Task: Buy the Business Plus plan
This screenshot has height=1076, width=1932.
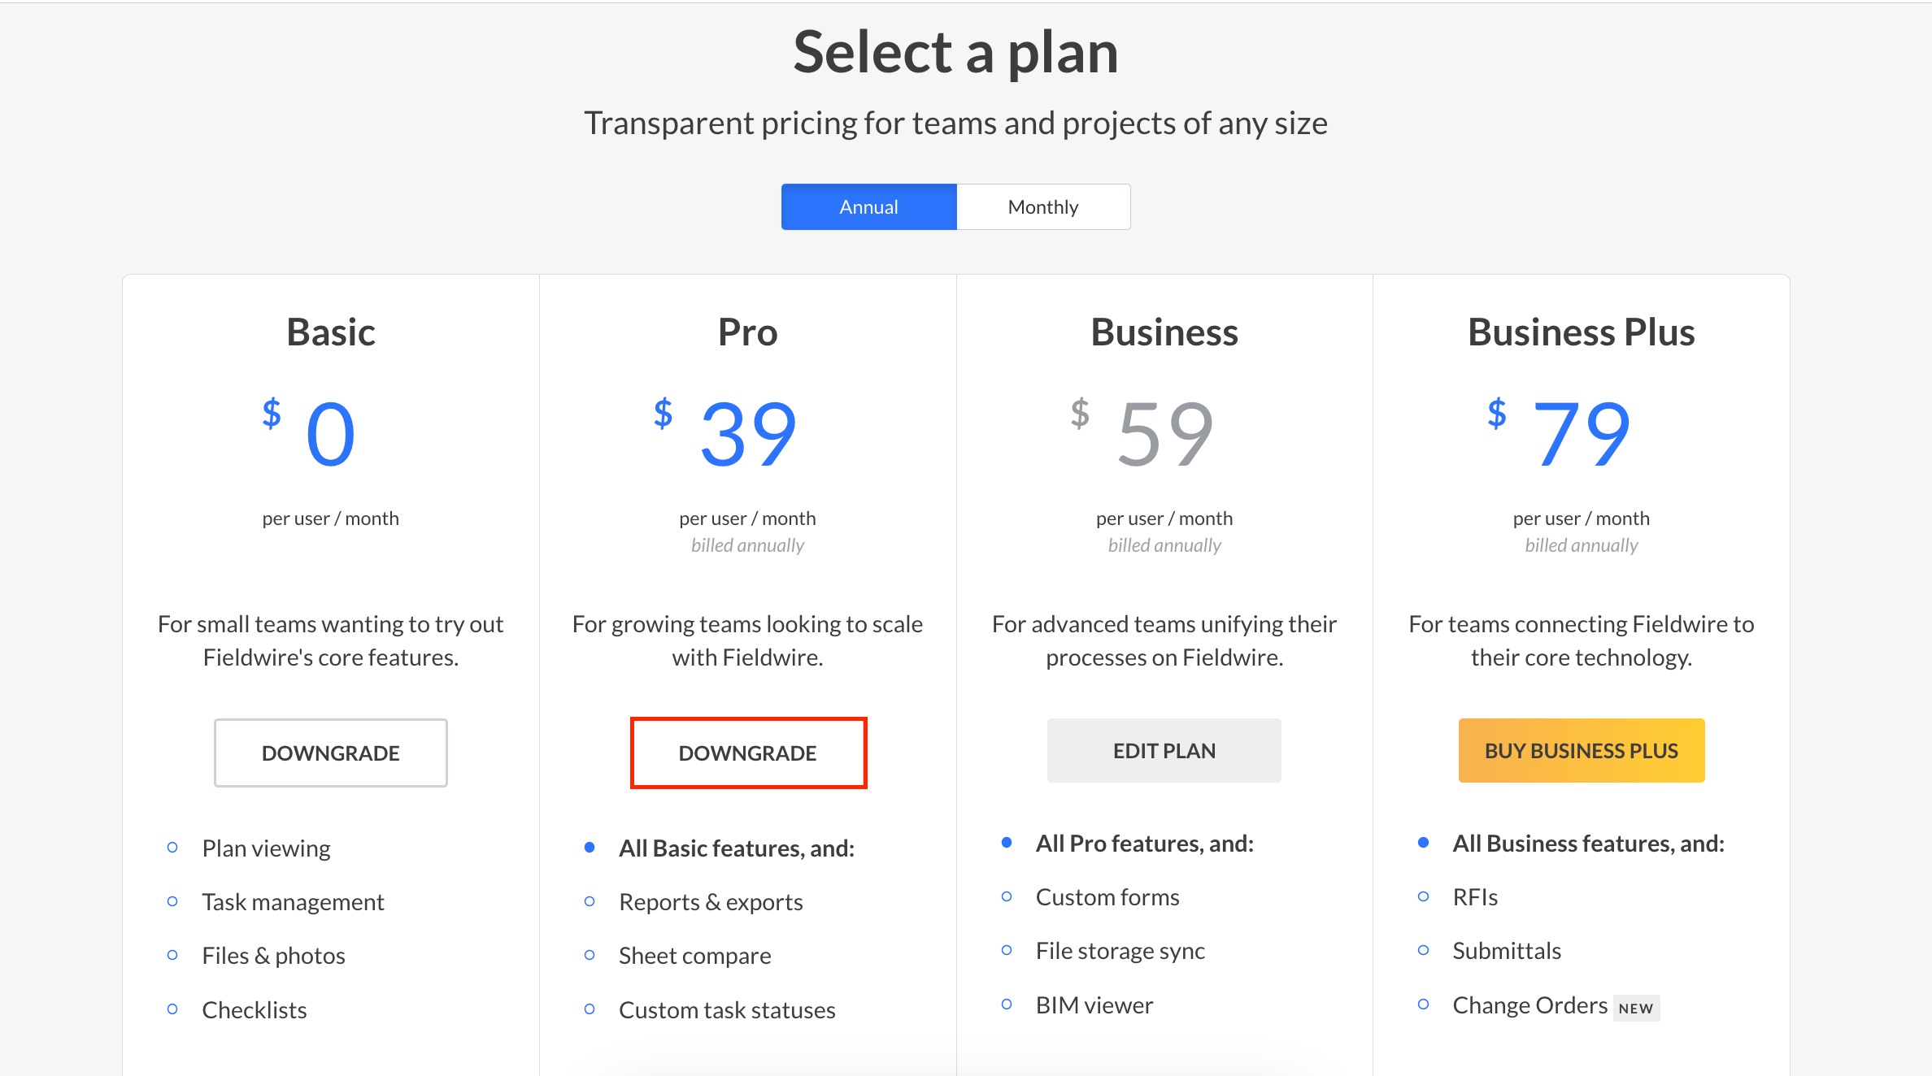Action: (x=1581, y=750)
